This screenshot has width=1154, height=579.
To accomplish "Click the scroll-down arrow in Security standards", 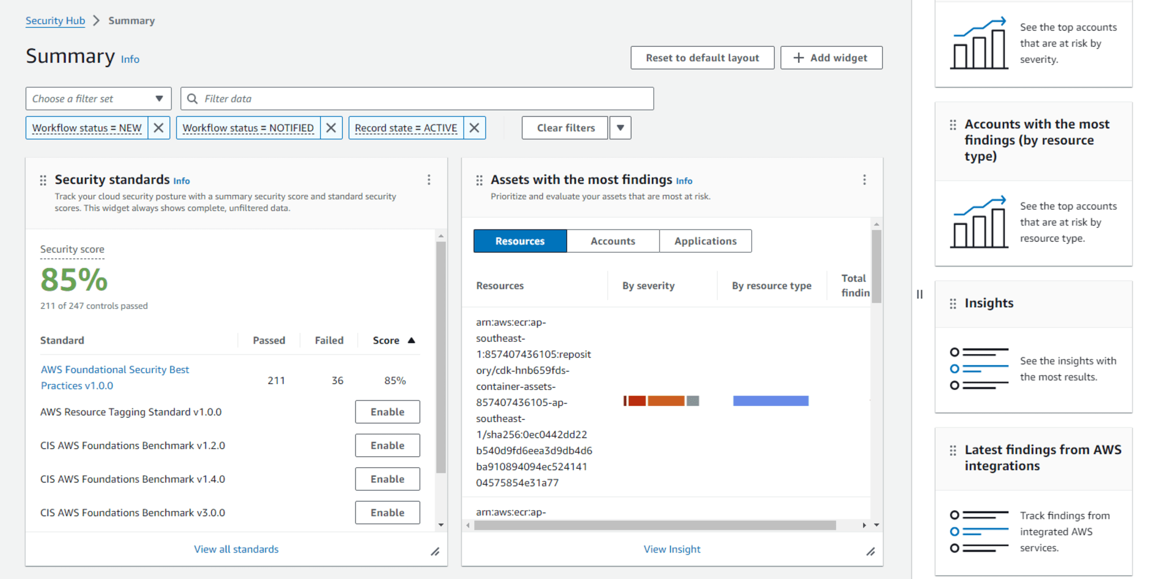I will pyautogui.click(x=441, y=525).
